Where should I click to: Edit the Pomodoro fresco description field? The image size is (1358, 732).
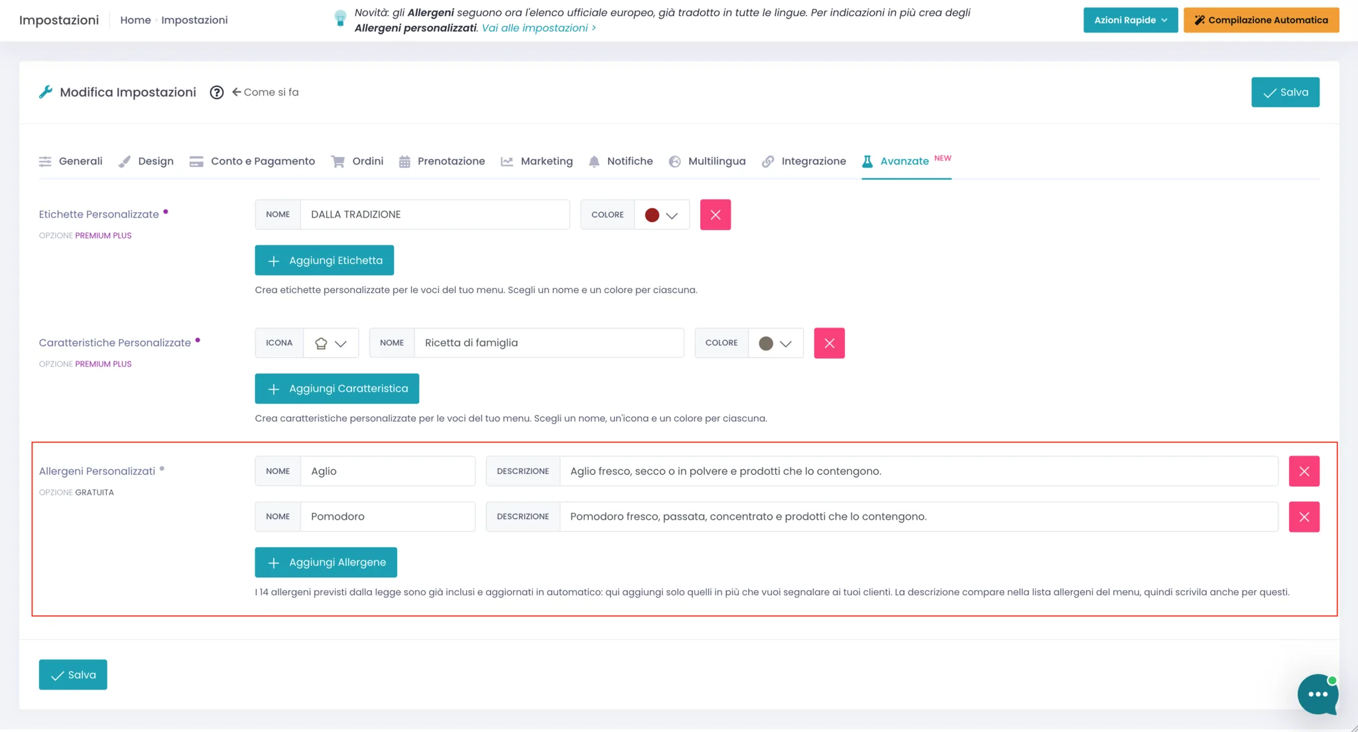coord(919,517)
